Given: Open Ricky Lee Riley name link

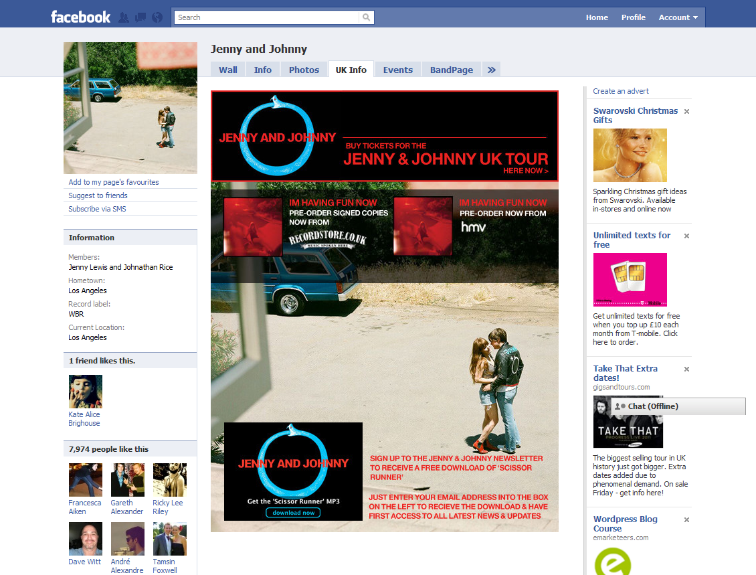Looking at the screenshot, I should click(168, 507).
